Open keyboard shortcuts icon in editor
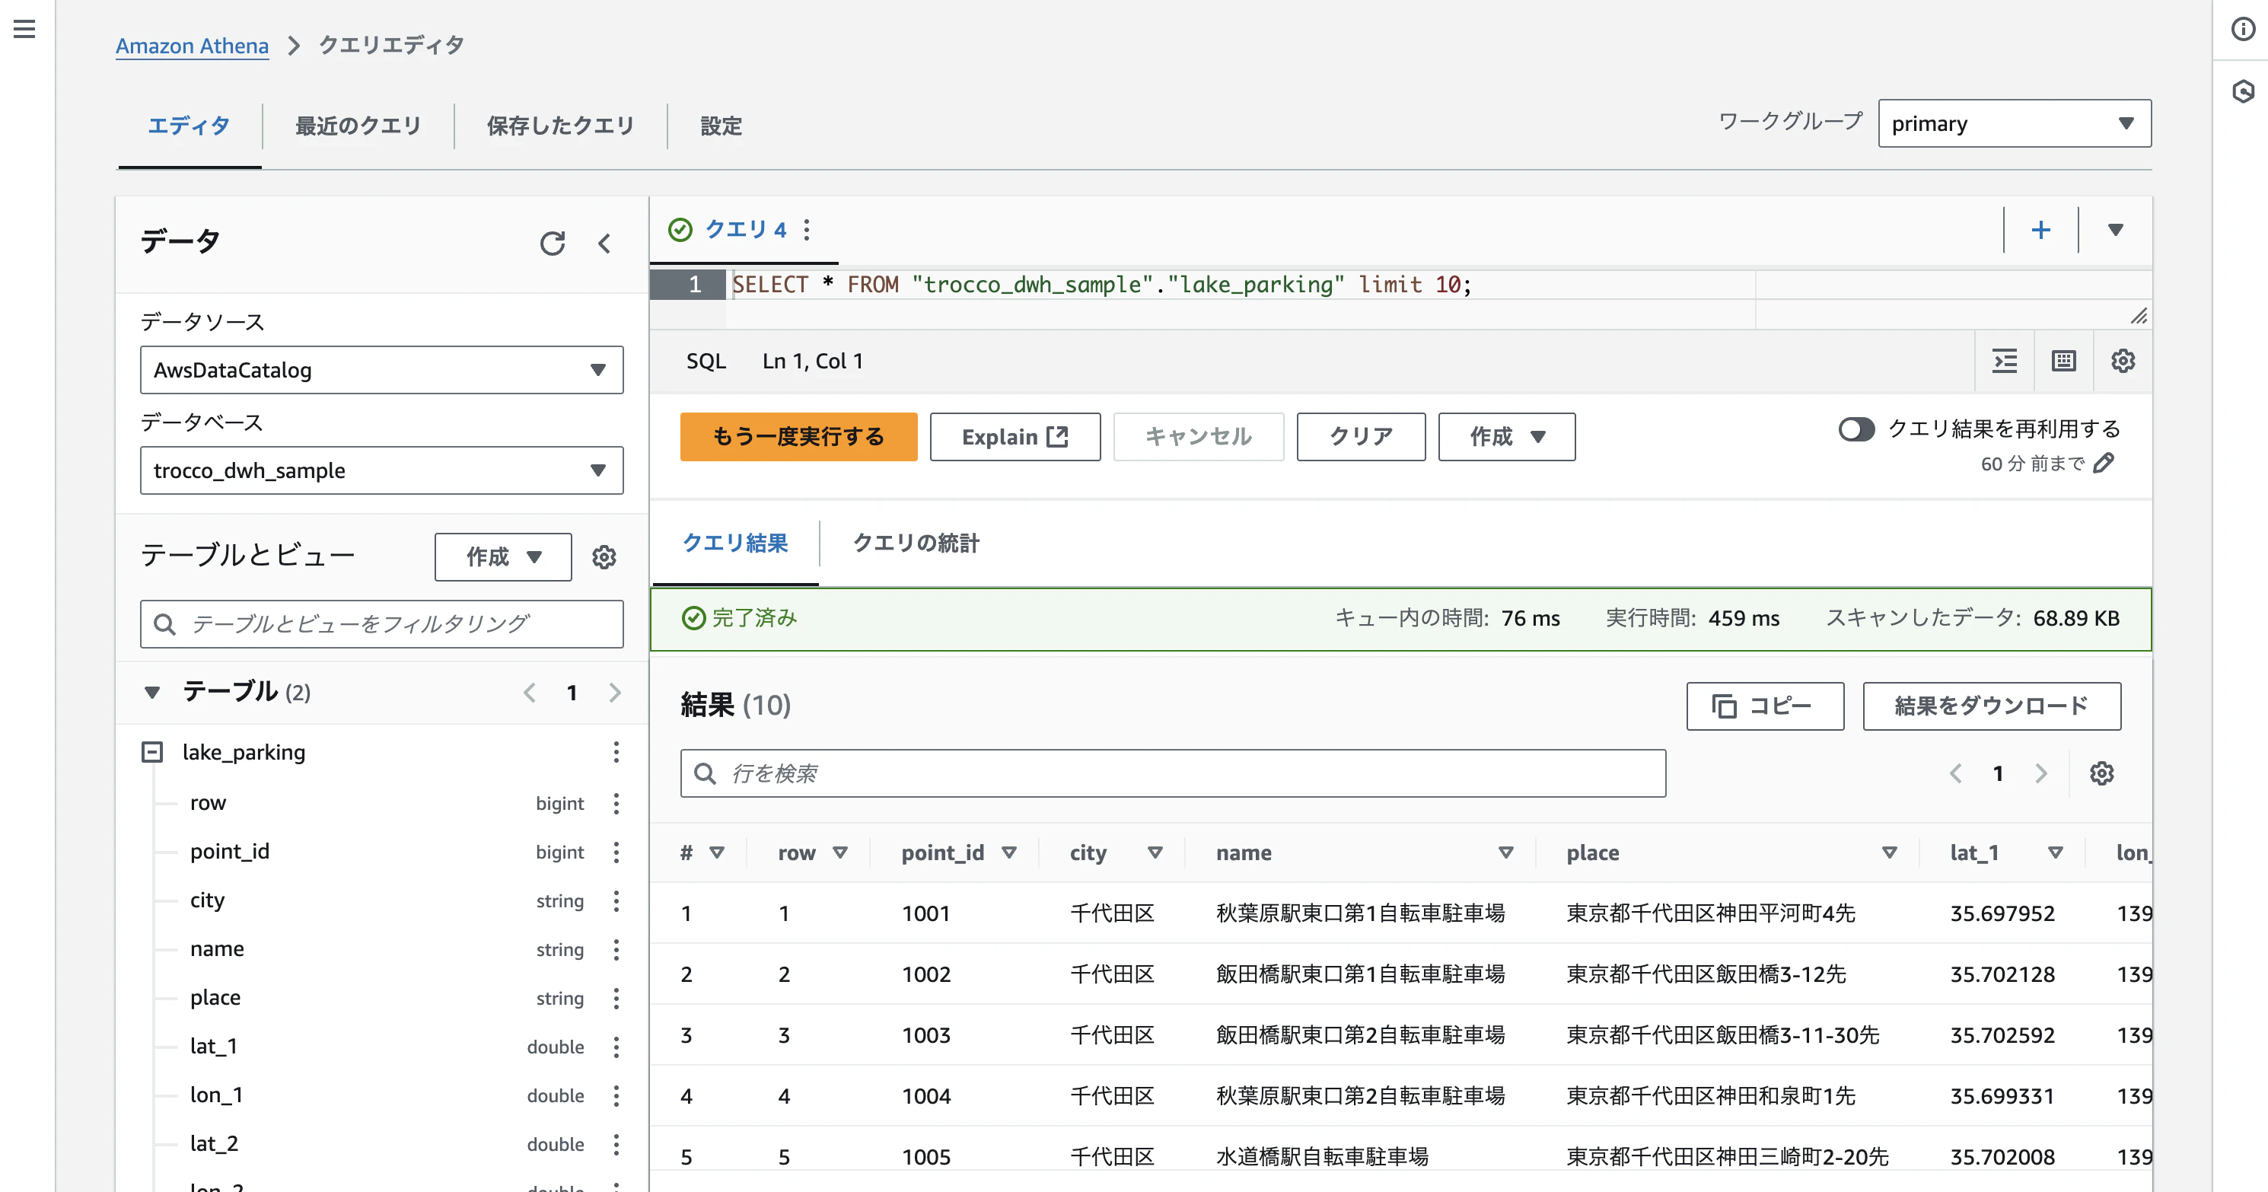The width and height of the screenshot is (2268, 1192). click(2064, 361)
